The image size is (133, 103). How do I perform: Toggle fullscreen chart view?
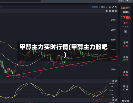tap(116, 7)
